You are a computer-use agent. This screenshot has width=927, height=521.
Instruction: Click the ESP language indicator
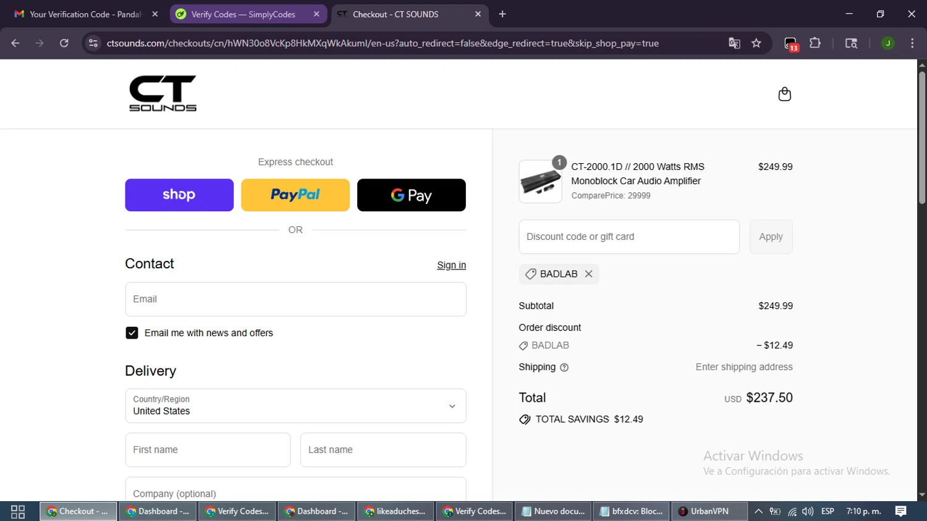pyautogui.click(x=828, y=511)
